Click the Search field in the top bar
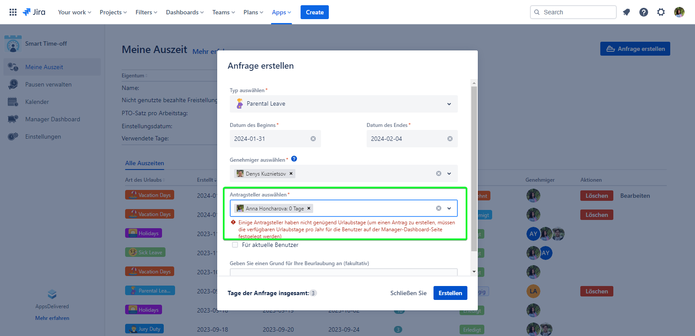This screenshot has height=336, width=695. tap(573, 12)
